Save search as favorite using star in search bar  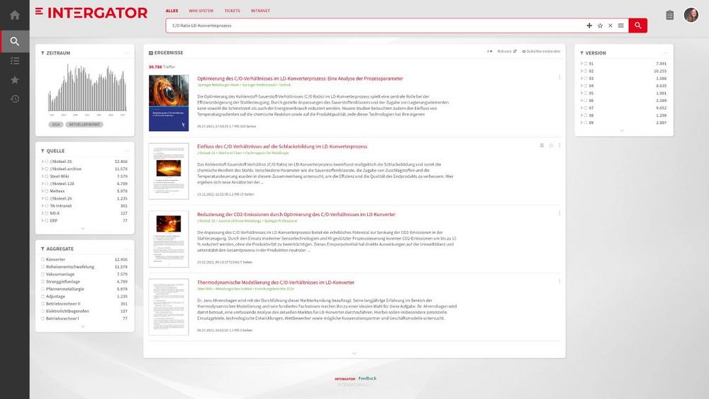(x=600, y=26)
